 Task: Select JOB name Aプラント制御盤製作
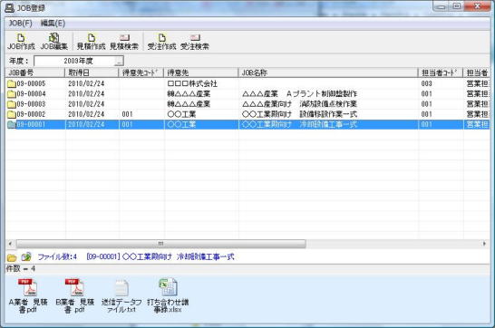(x=322, y=93)
